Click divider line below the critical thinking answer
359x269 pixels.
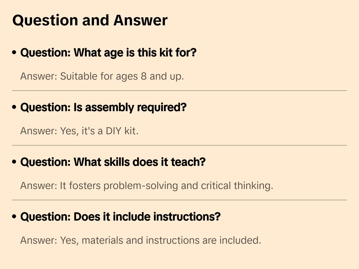tap(179, 200)
